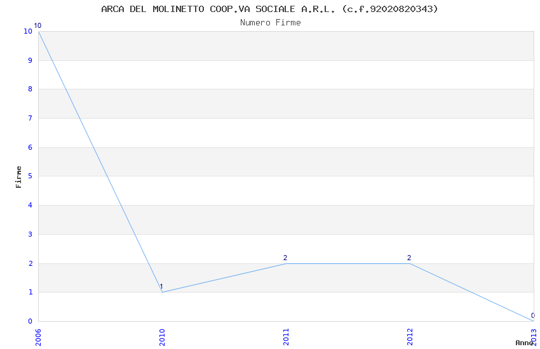Viewport: 540px width, 349px height.
Task: Select the 2013 year label on the axis
Action: coord(534,337)
